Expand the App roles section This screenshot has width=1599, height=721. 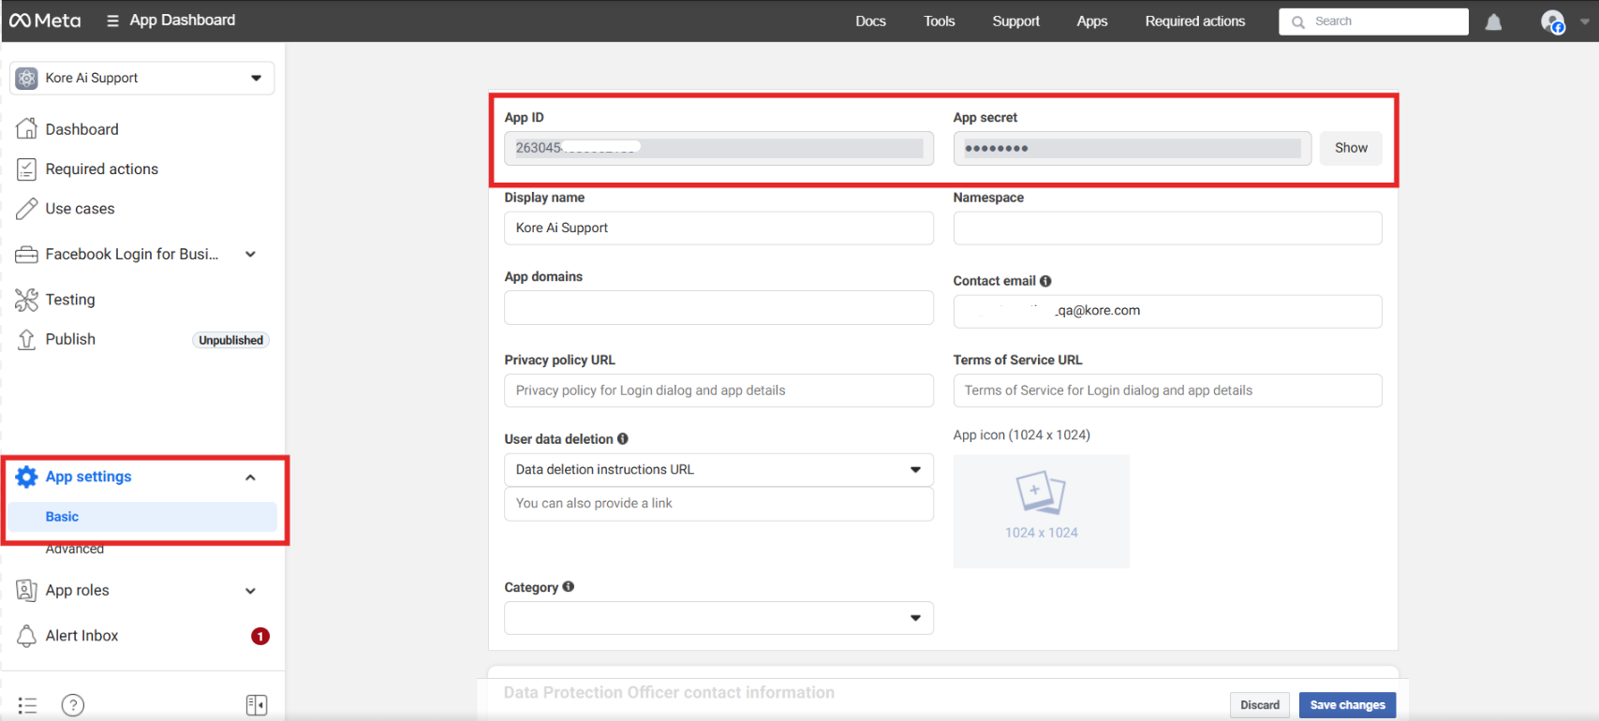click(x=250, y=591)
